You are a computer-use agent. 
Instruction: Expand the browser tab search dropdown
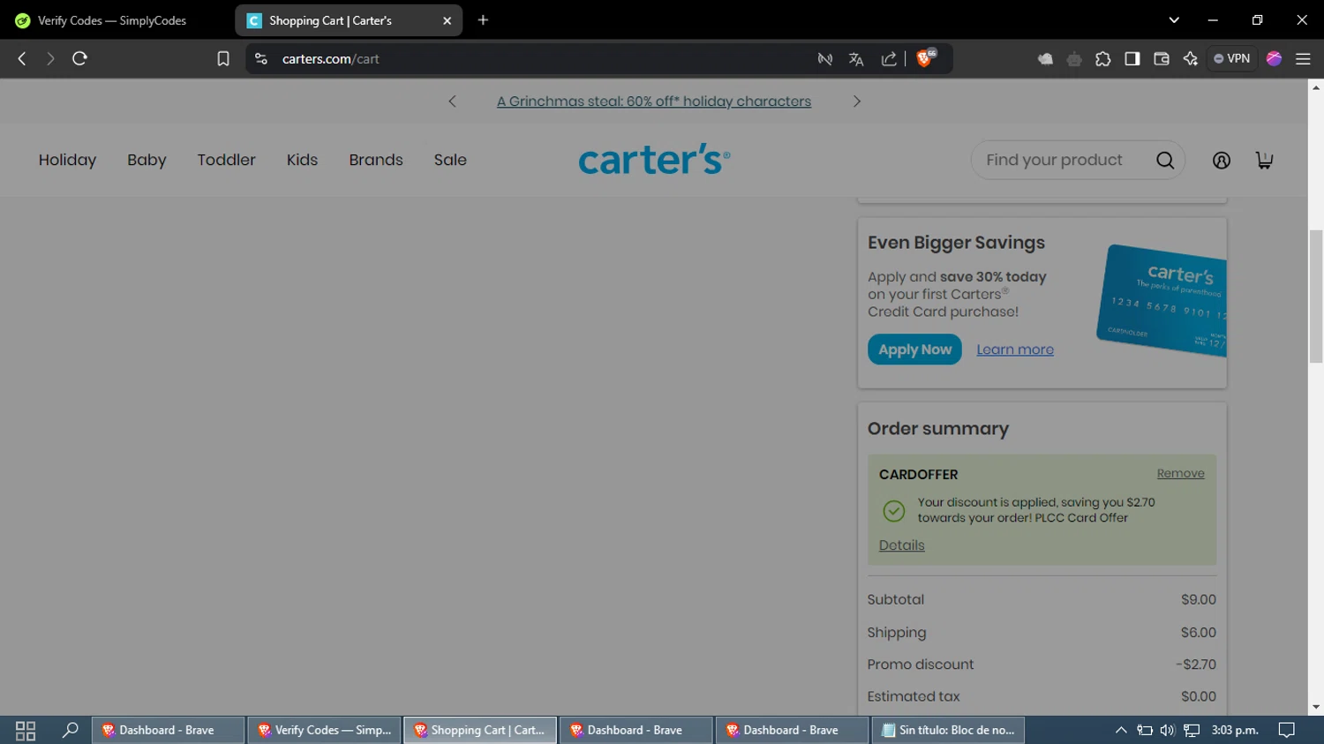pos(1174,20)
